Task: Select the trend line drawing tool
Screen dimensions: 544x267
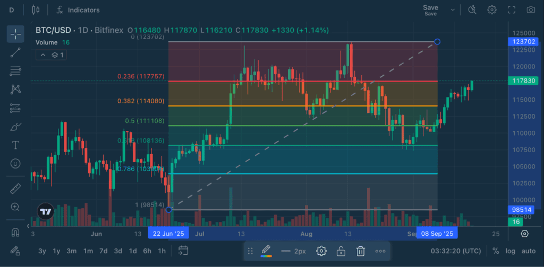Action: tap(15, 52)
